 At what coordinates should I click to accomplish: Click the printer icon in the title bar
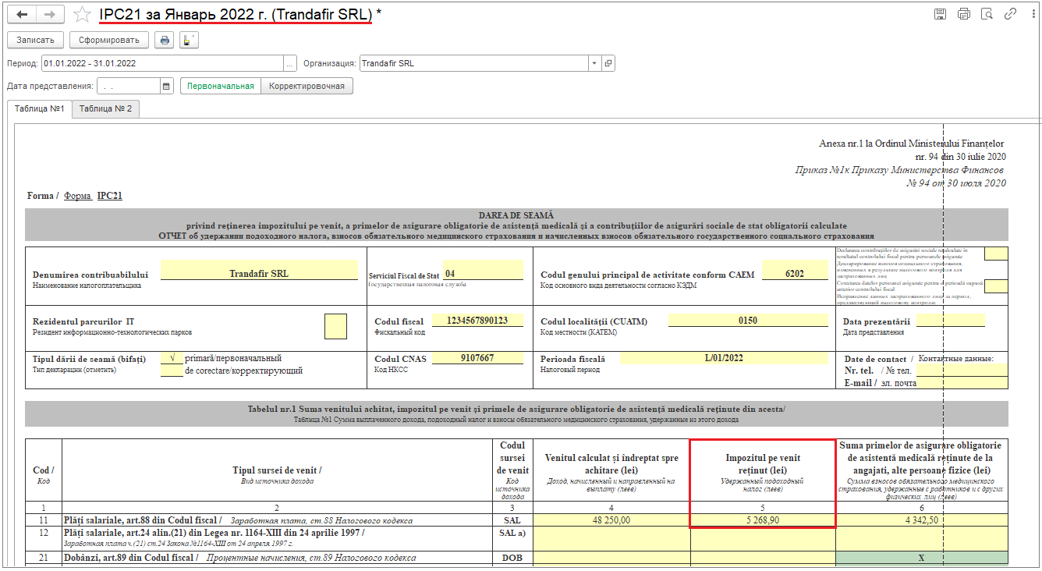point(963,14)
